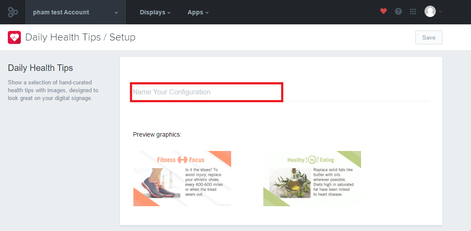Click the user avatar profile picture

tap(430, 11)
